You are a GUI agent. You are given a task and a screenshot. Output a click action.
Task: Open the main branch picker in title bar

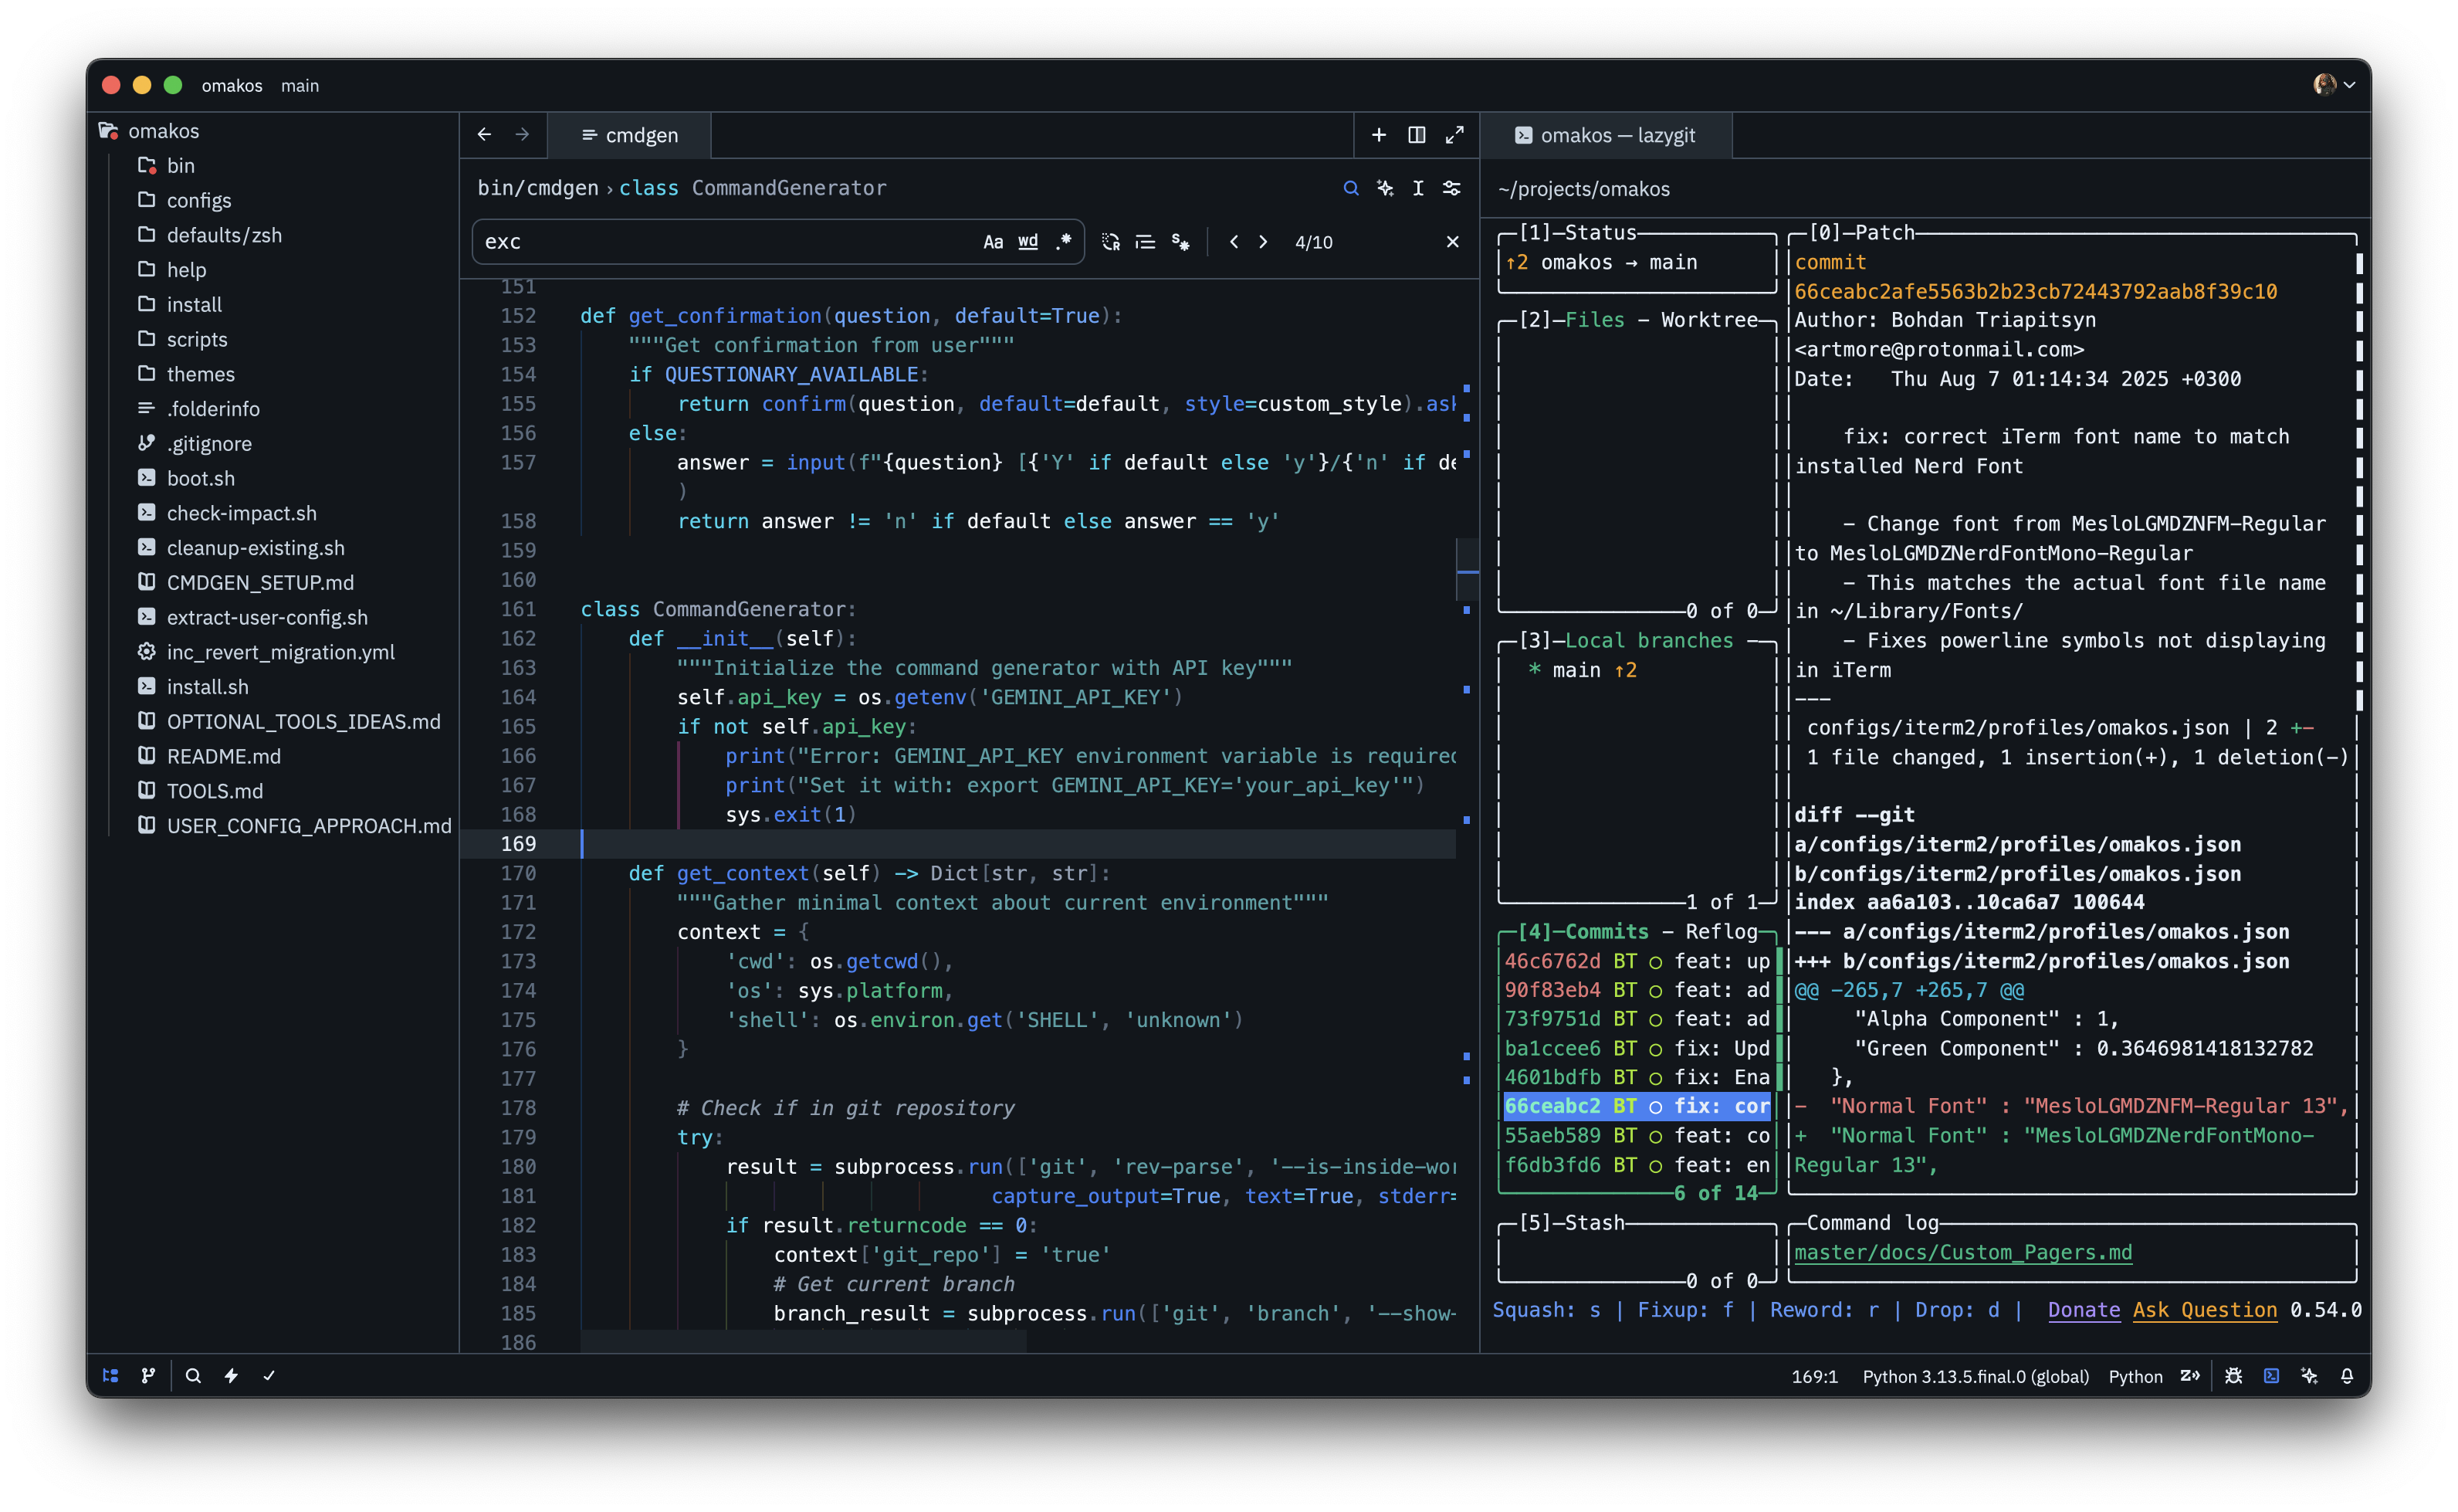[300, 86]
